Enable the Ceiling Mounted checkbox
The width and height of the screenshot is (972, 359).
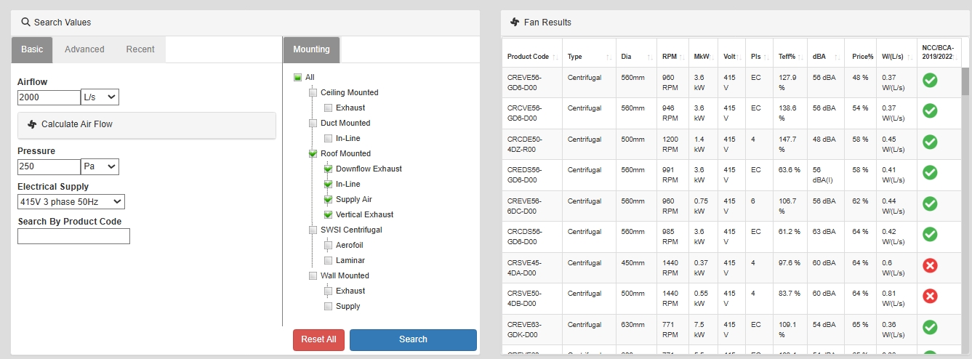click(x=313, y=93)
